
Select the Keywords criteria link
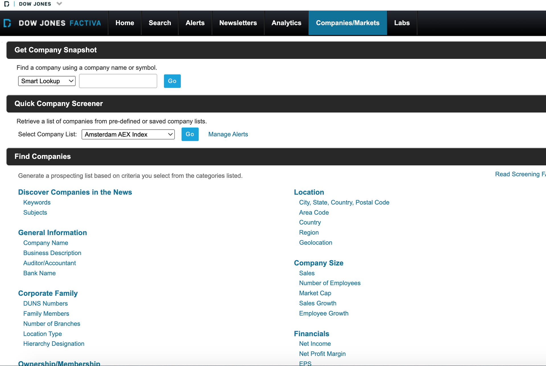tap(37, 202)
